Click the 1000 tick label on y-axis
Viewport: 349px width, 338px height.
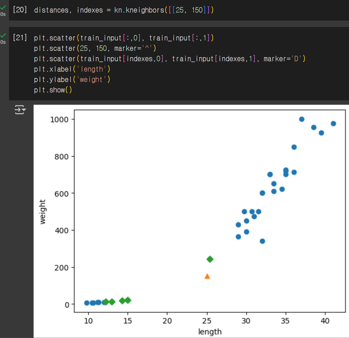click(59, 120)
